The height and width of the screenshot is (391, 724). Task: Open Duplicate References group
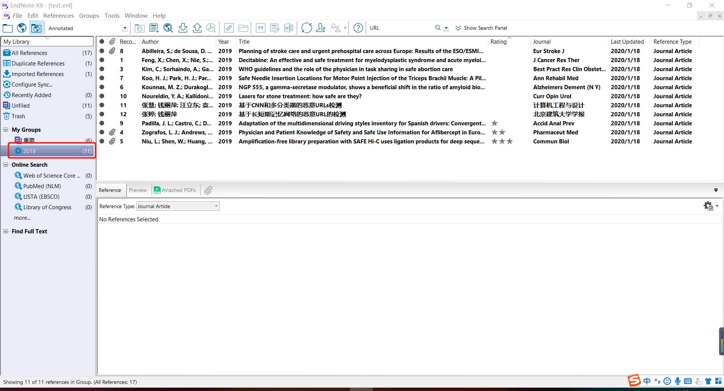pyautogui.click(x=48, y=64)
